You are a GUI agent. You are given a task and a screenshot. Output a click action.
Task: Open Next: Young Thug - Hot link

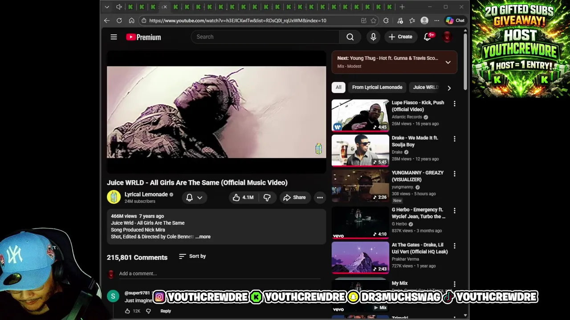pyautogui.click(x=387, y=58)
